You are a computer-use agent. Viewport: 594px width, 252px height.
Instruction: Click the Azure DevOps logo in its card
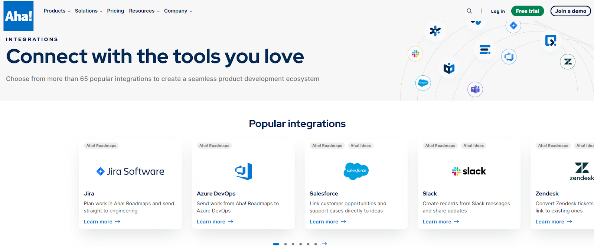pos(244,171)
